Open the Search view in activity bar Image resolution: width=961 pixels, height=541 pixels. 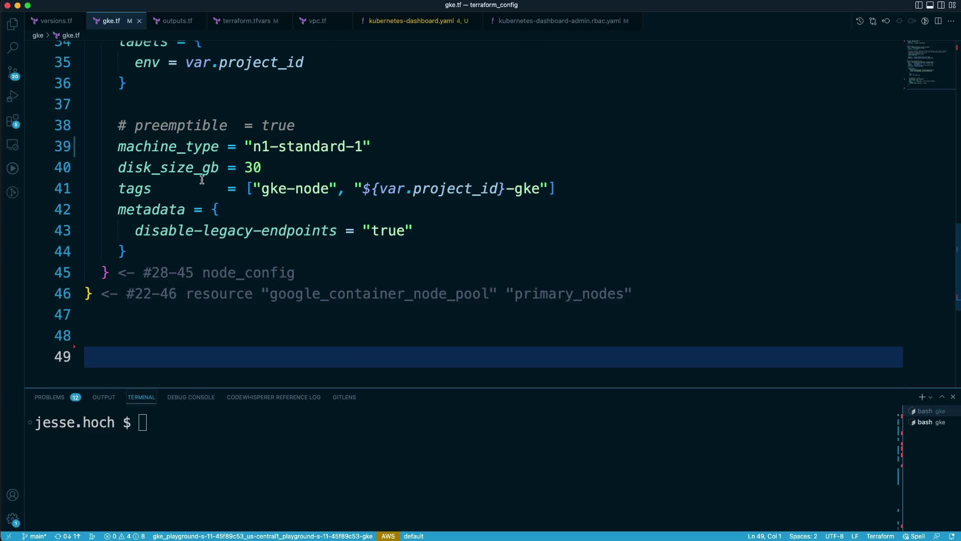coord(13,48)
